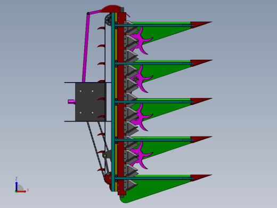This screenshot has height=208, width=277.
Task: Select the magenta shaft stub on gearbox
Action: click(71, 102)
